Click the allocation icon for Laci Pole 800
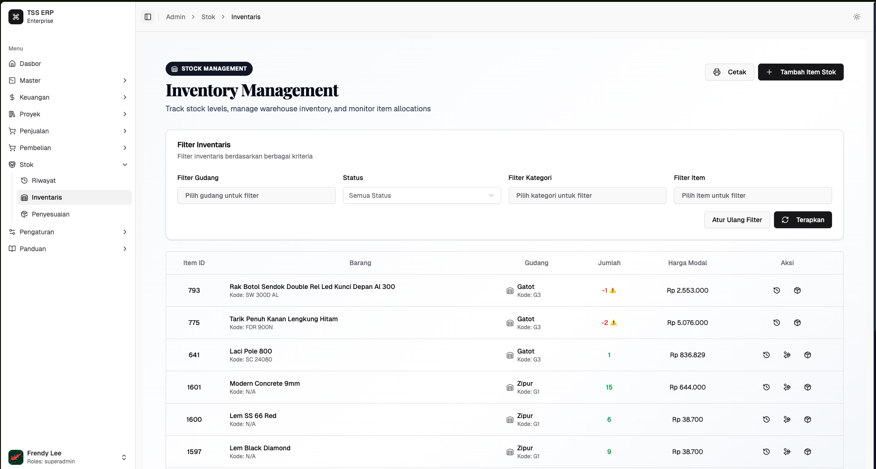Viewport: 876px width, 469px height. 787,355
